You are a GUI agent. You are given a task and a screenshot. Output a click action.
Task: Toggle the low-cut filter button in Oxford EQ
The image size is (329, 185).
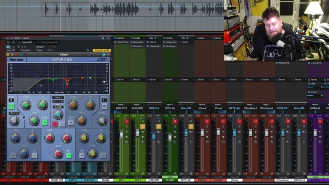click(11, 106)
